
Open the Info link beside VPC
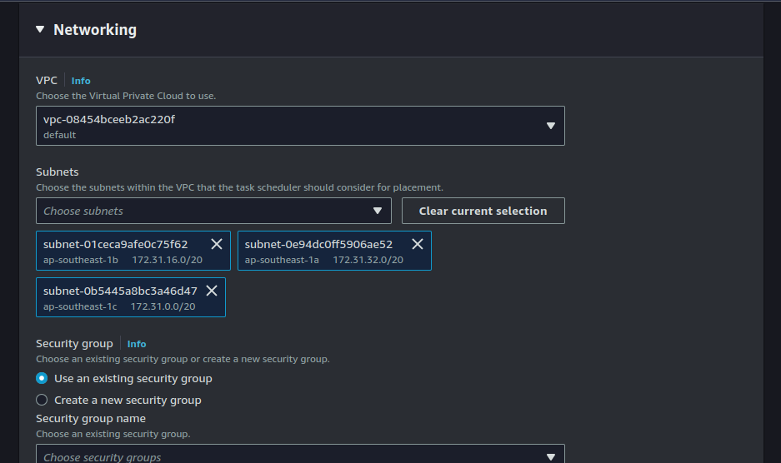(x=81, y=81)
